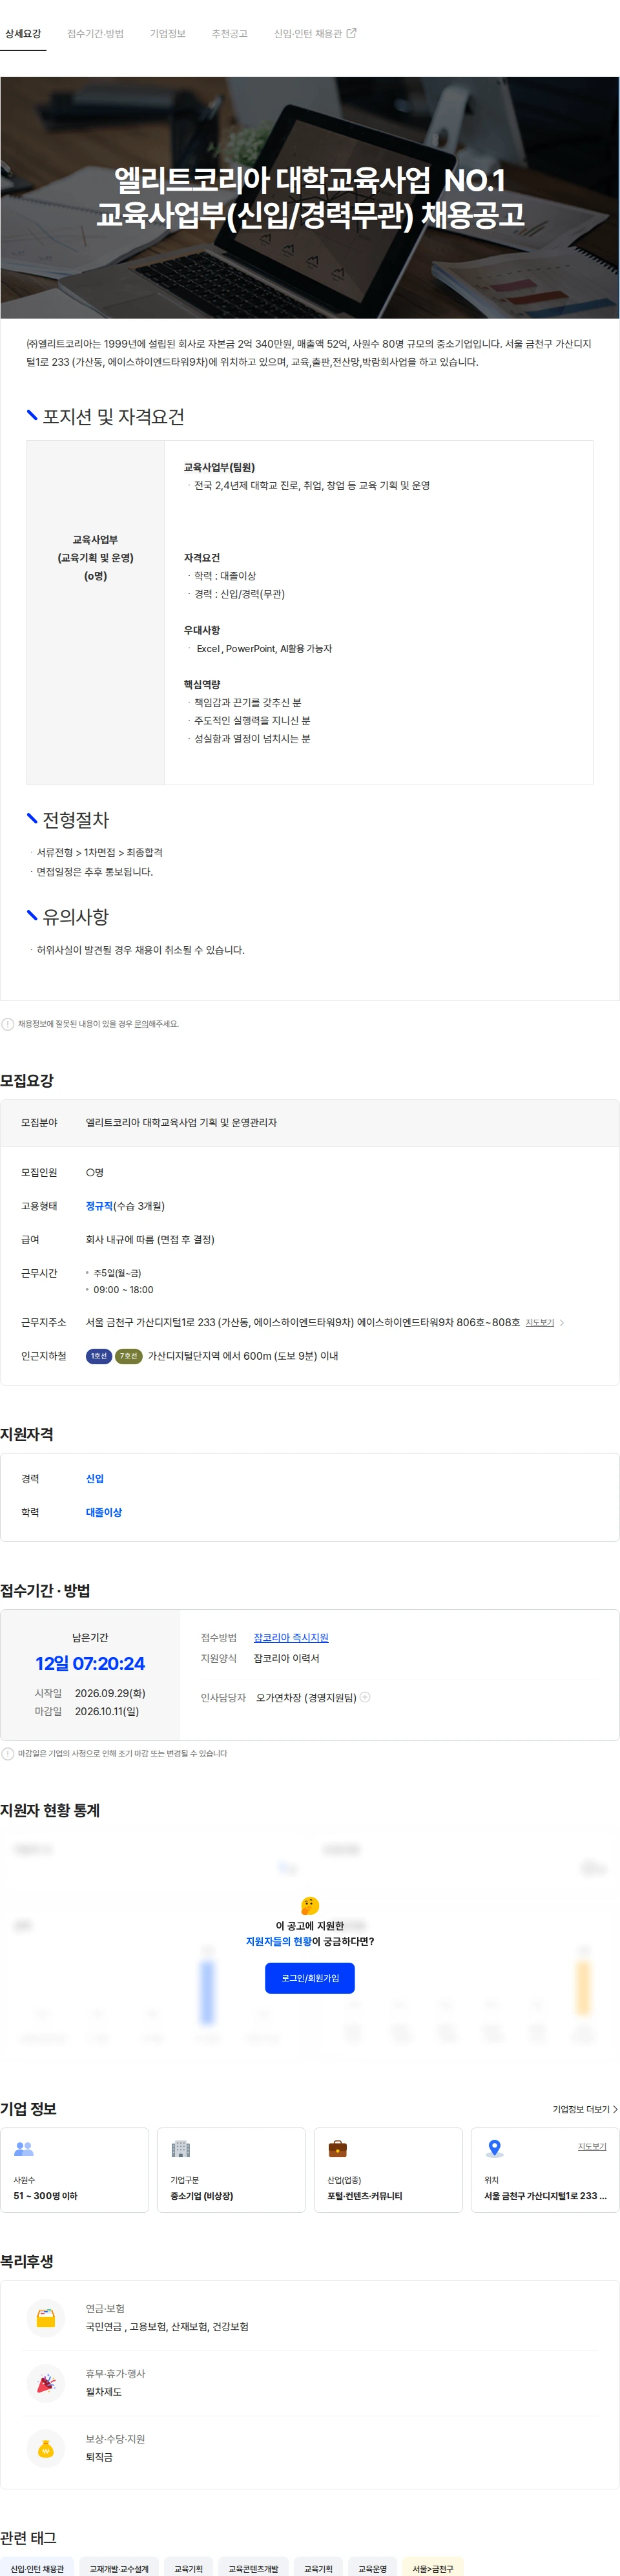Click the 잡코리아 이력서 application form text
620x2576 pixels.
(286, 1658)
